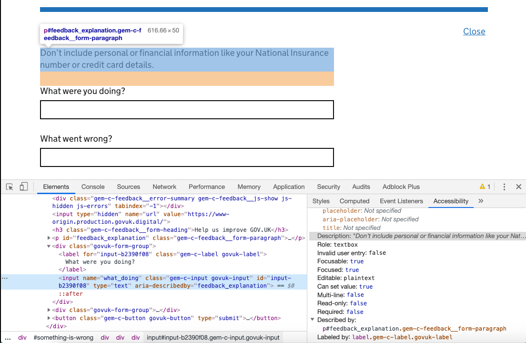Click the ellipsis next to selected input line
526x343 pixels.
5,278
